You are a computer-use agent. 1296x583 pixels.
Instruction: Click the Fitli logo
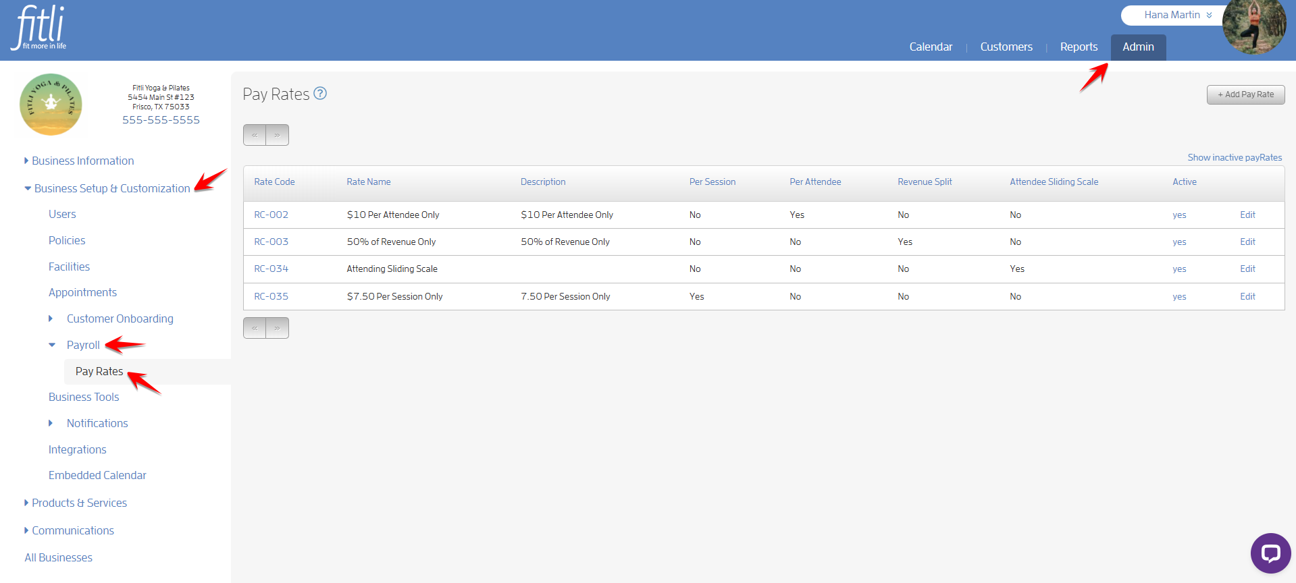pyautogui.click(x=39, y=27)
